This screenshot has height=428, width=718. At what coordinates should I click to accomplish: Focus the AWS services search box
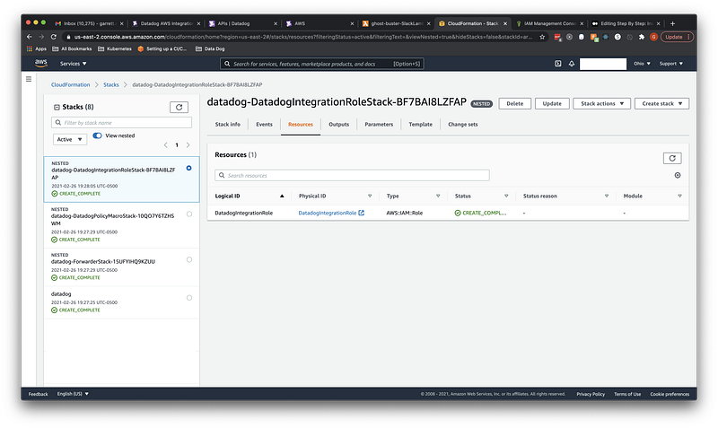[321, 64]
